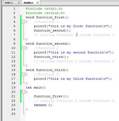Screen dimensions: 119x121
Task: Click closing brace of function_first on line 8
Action: click(27, 39)
